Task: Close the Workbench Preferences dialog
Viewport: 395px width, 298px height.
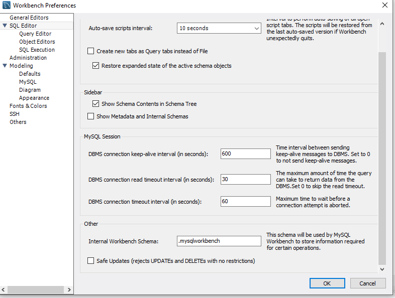Action: [x=384, y=5]
